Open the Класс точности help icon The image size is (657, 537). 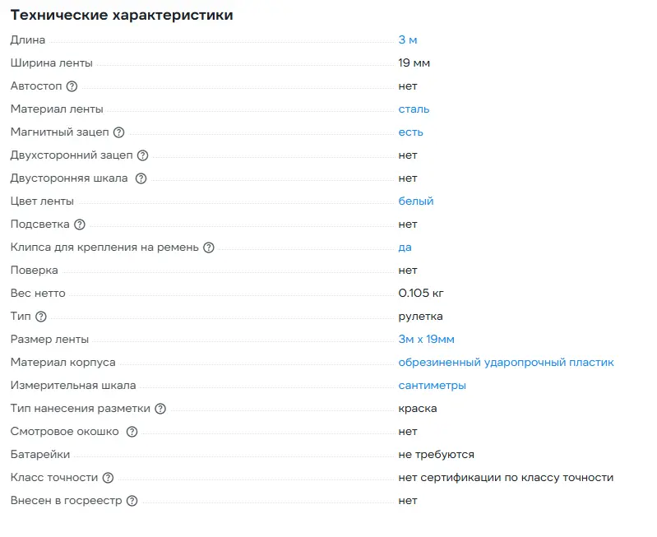(x=108, y=478)
